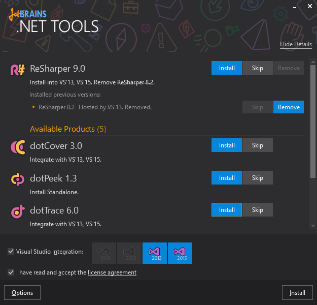This screenshot has height=305, width=317.
Task: Click the dotTrace 6.0 product icon
Action: tap(18, 211)
